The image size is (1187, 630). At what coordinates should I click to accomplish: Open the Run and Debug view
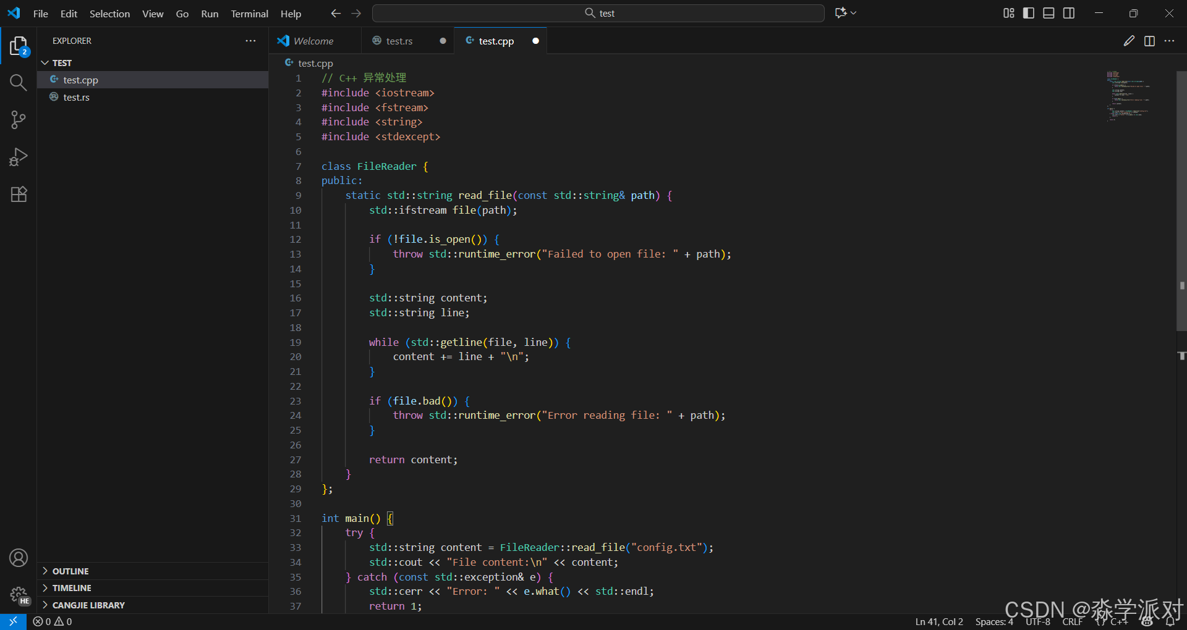pos(19,157)
